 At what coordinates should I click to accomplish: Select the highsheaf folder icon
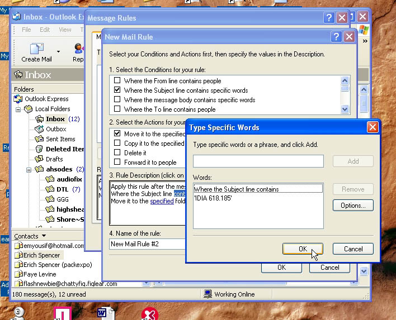[50, 209]
